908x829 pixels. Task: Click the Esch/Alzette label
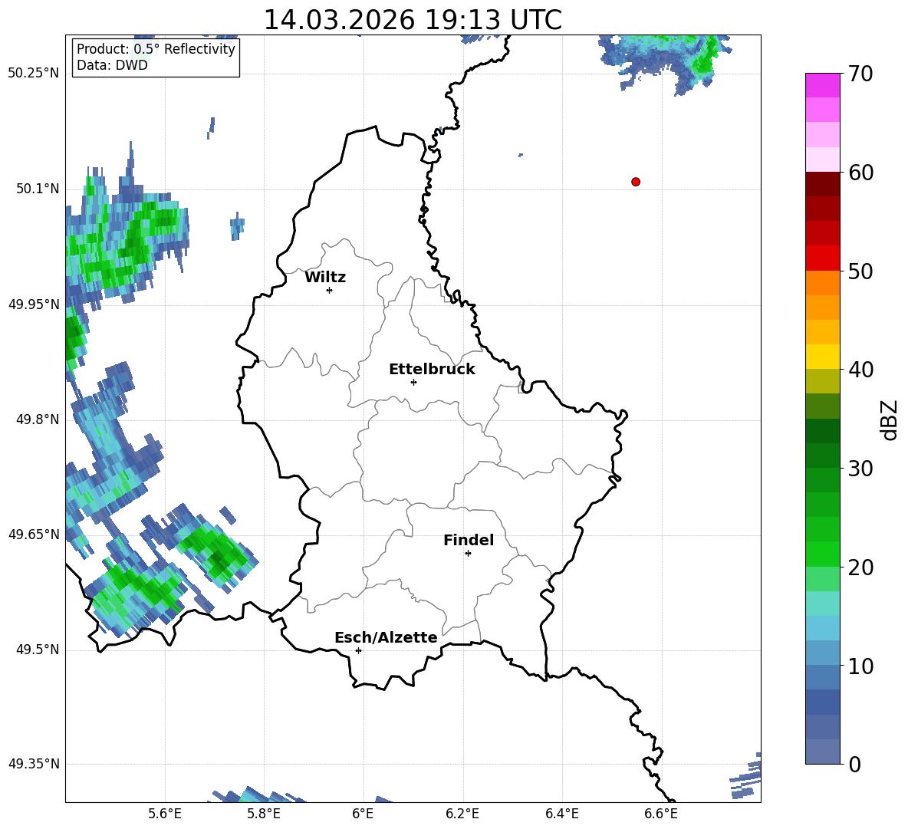[x=387, y=637]
